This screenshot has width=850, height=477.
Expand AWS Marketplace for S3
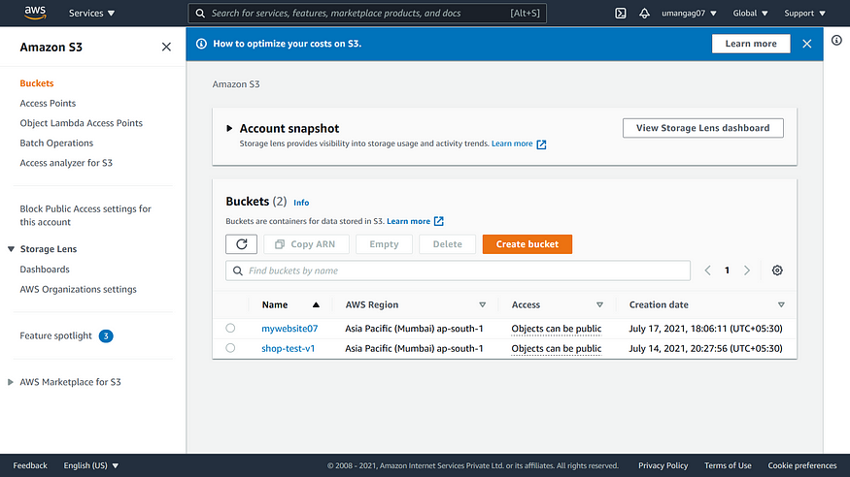[11, 382]
